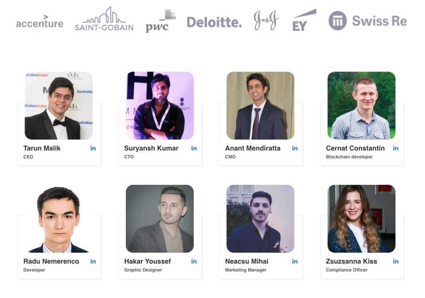Open Anant Mendiratta's LinkedIn icon
The height and width of the screenshot is (298, 425).
pyautogui.click(x=295, y=148)
